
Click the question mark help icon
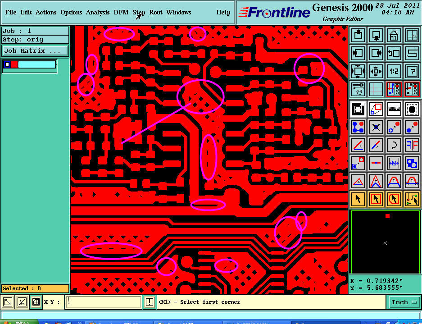[x=412, y=71]
